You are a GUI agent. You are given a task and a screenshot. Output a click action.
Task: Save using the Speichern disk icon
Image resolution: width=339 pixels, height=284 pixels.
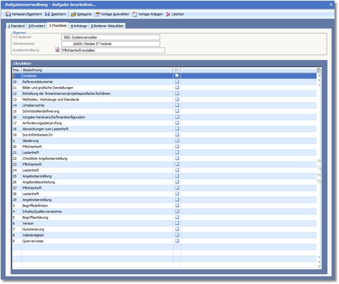[48, 14]
